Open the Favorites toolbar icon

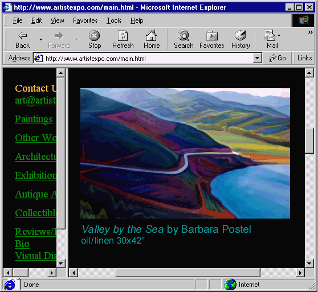coord(212,36)
